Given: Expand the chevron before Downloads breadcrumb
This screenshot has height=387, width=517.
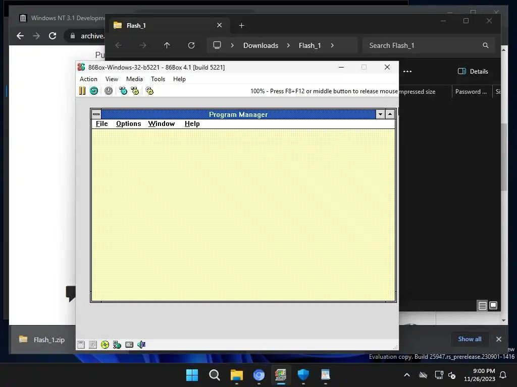Looking at the screenshot, I should [232, 45].
